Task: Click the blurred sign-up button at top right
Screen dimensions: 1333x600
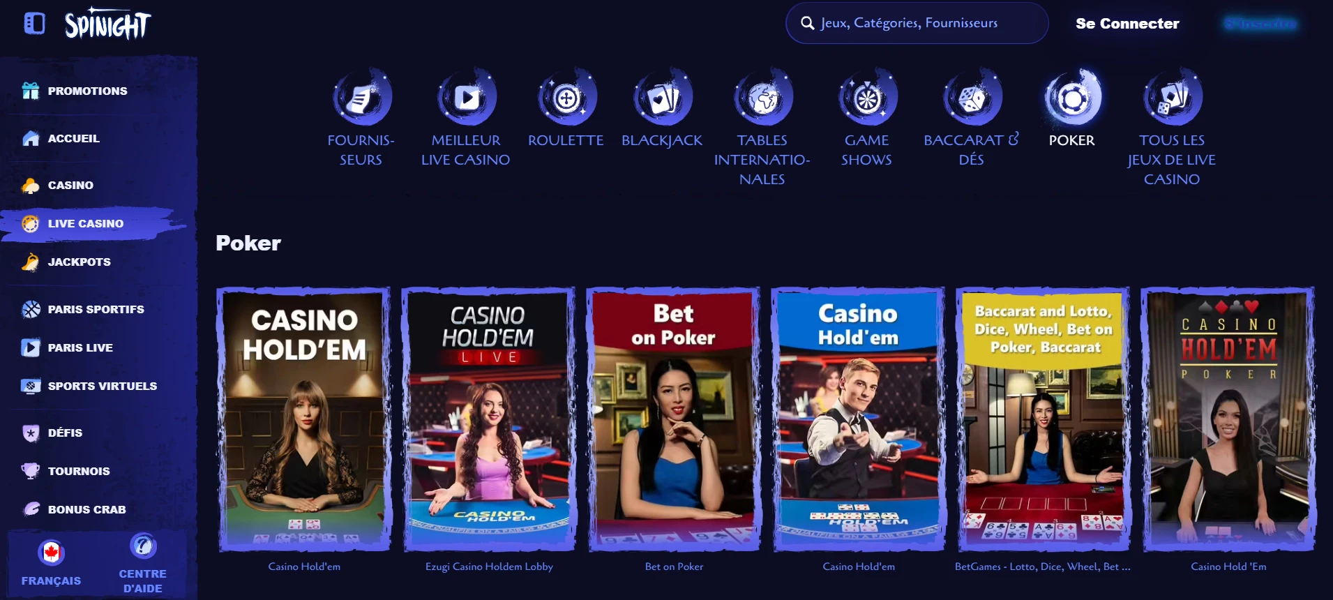Action: (x=1260, y=24)
